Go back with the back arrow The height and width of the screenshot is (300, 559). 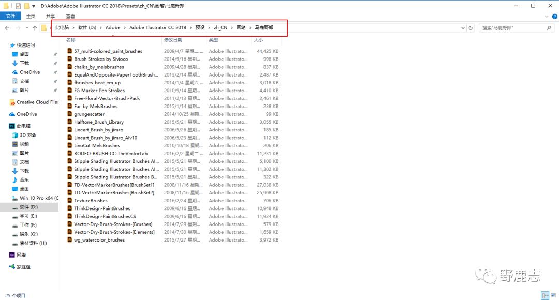click(x=7, y=28)
